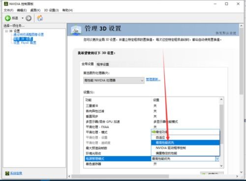Select the 各向异性过滤 row
Image resolution: width=246 pixels, height=181 pixels.
point(152,111)
